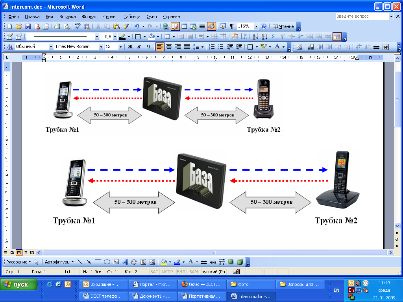The height and width of the screenshot is (302, 403).
Task: Click AutoSum sigma icon in tables toolbar
Action: coord(274,37)
